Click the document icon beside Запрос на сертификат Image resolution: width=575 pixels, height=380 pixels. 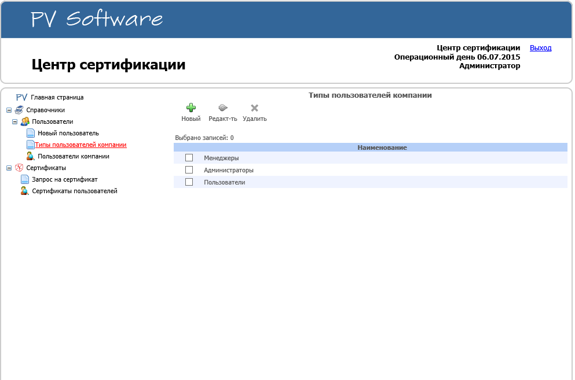tap(25, 179)
